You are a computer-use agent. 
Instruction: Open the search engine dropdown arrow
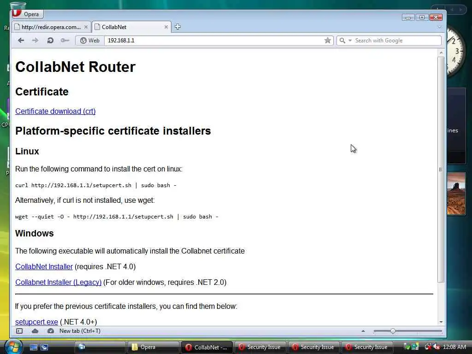point(350,41)
